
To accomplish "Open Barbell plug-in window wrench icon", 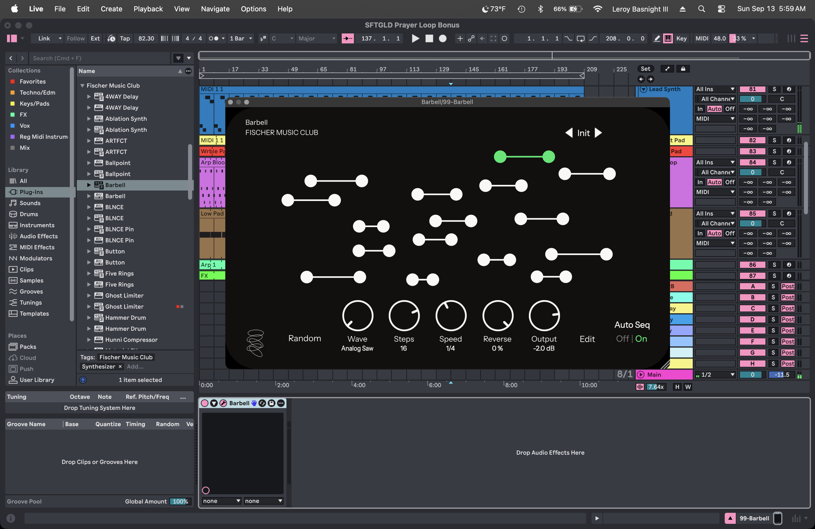I will pyautogui.click(x=223, y=403).
